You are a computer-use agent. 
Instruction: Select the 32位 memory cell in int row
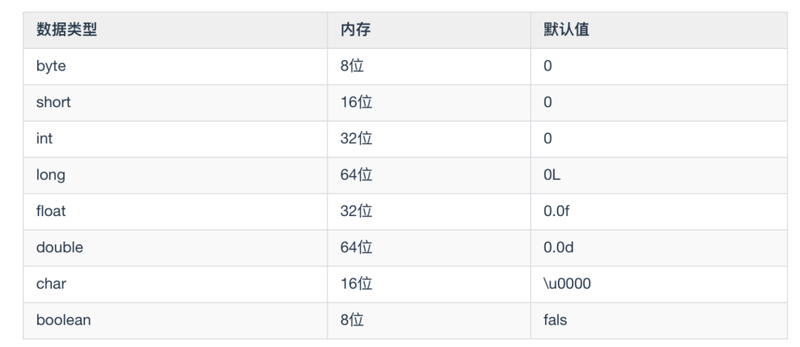pos(356,139)
